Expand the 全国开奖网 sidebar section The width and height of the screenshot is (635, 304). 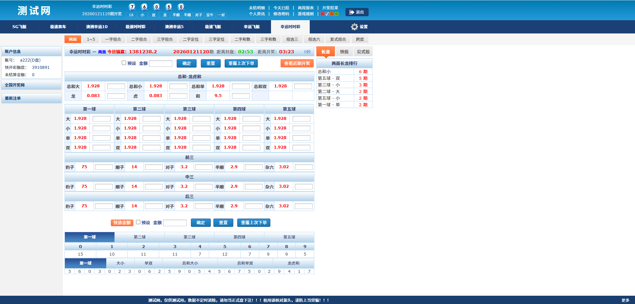point(31,85)
